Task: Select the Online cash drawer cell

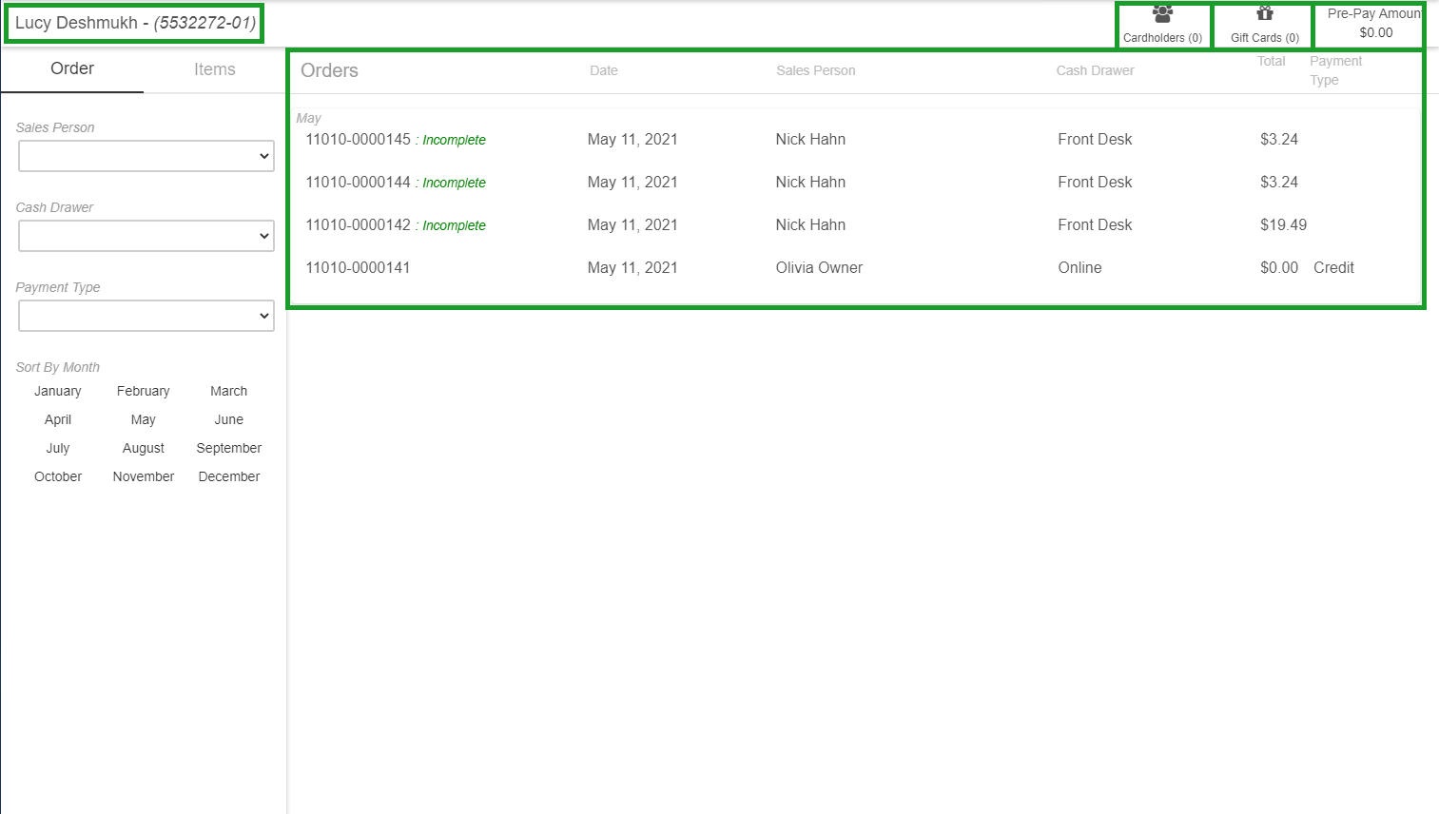Action: click(x=1079, y=267)
